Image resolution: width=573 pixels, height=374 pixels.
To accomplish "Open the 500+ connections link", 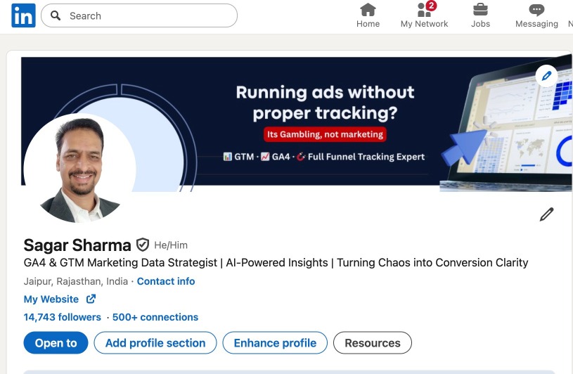I will tap(155, 317).
